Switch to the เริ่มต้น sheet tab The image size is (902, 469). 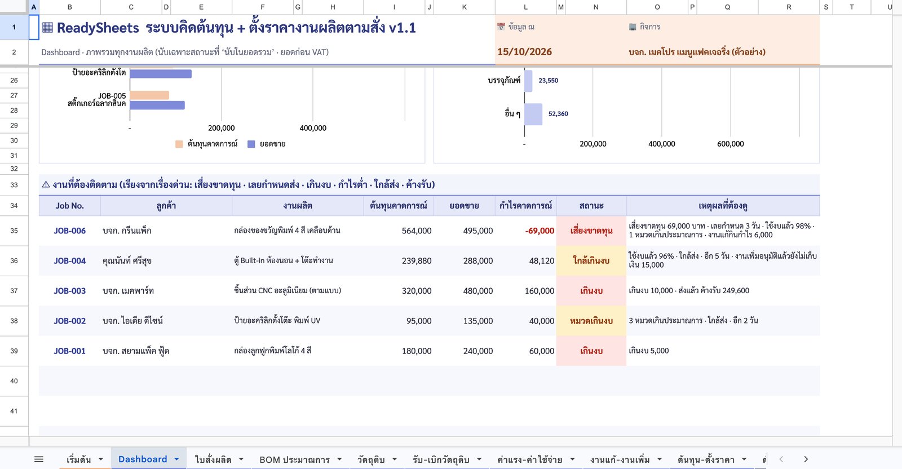click(78, 459)
